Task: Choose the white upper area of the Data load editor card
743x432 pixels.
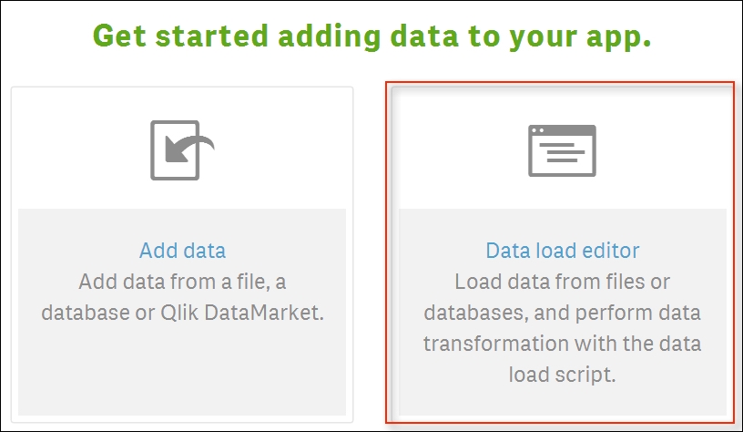Action: pyautogui.click(x=563, y=149)
